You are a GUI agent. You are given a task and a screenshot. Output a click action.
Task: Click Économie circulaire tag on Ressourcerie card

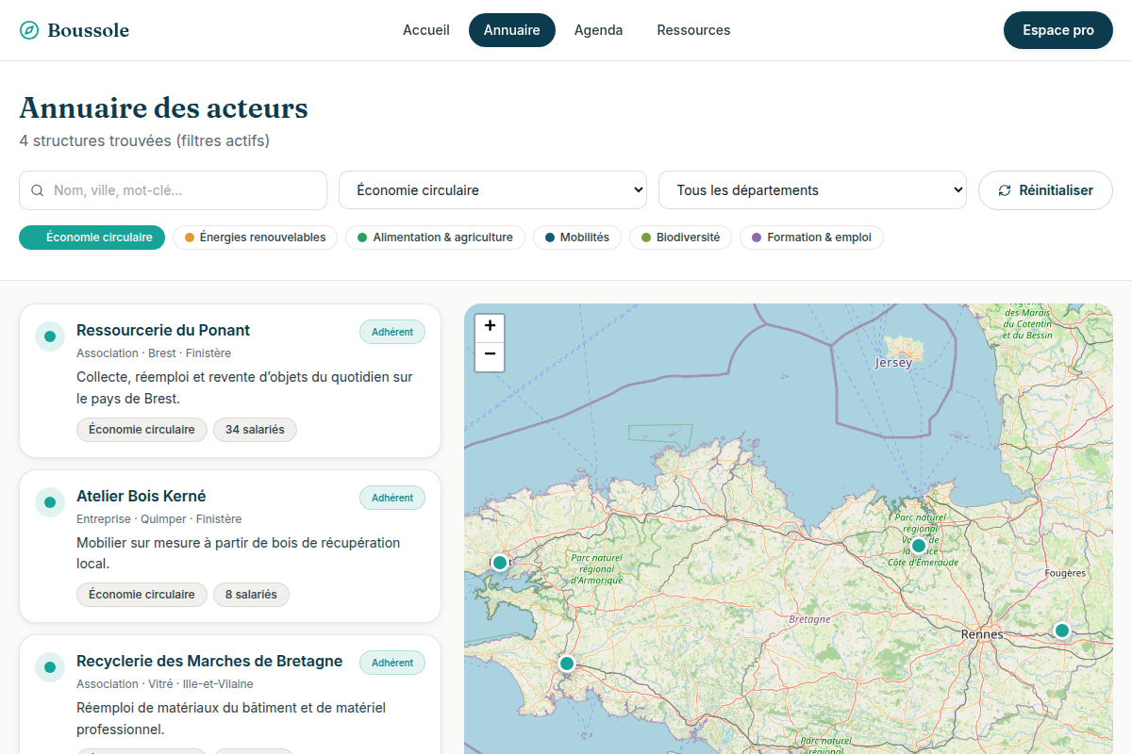pos(141,430)
